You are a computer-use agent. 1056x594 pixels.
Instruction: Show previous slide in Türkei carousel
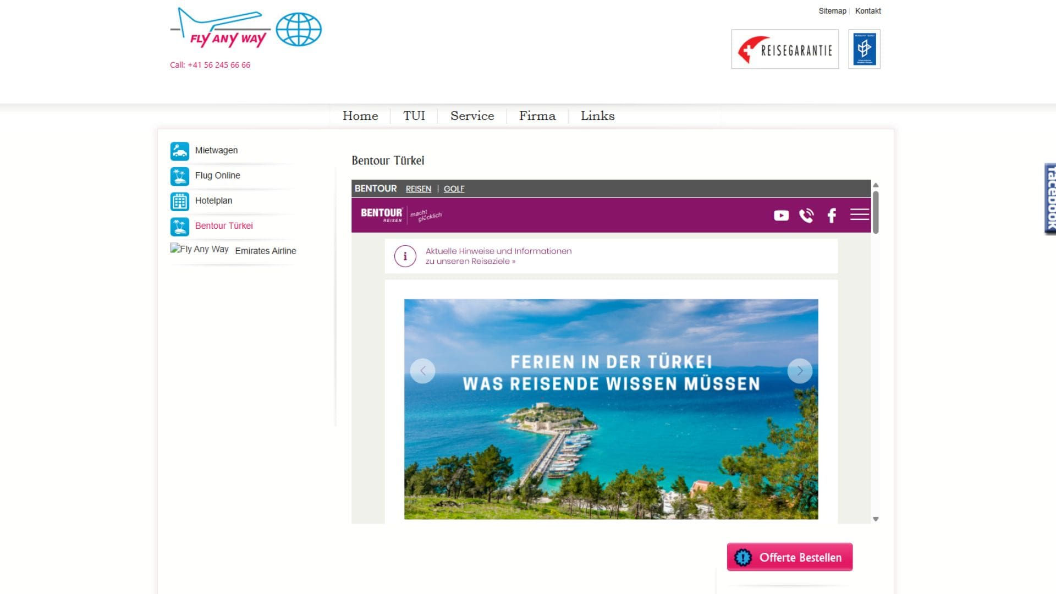coord(422,371)
